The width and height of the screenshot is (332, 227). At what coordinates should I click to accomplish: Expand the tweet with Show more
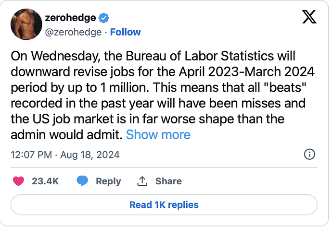(x=158, y=134)
